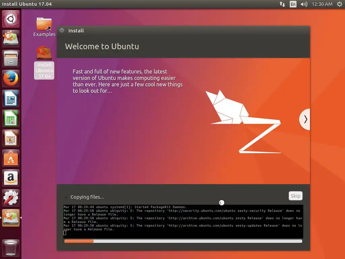This screenshot has height=259, width=345.
Task: Select the Install Ubuntu 17.04 desktop icon
Action: pos(44,62)
